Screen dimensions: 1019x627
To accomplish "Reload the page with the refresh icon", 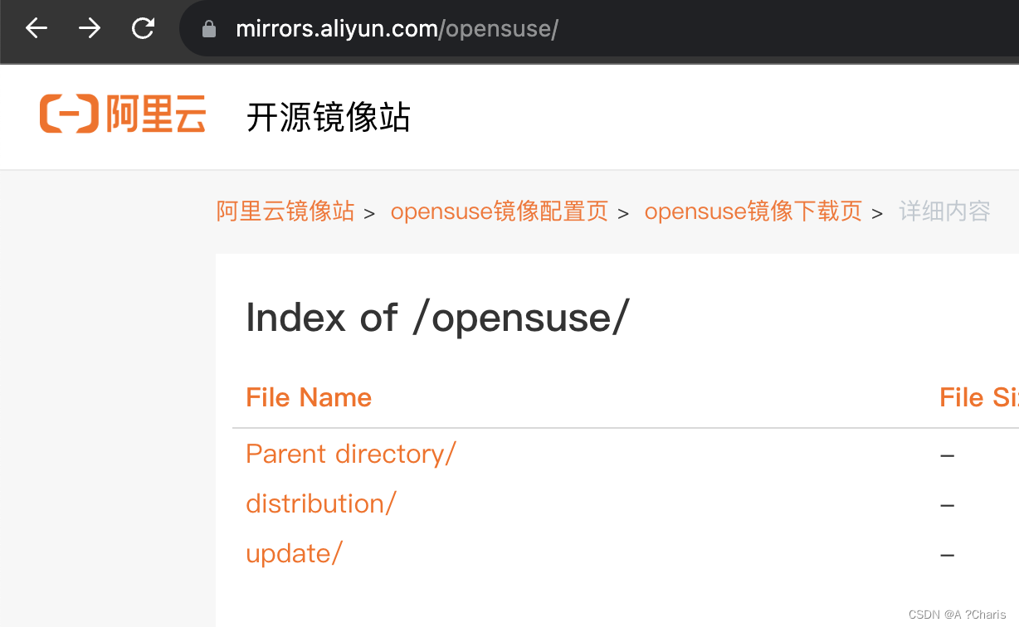I will (x=143, y=28).
